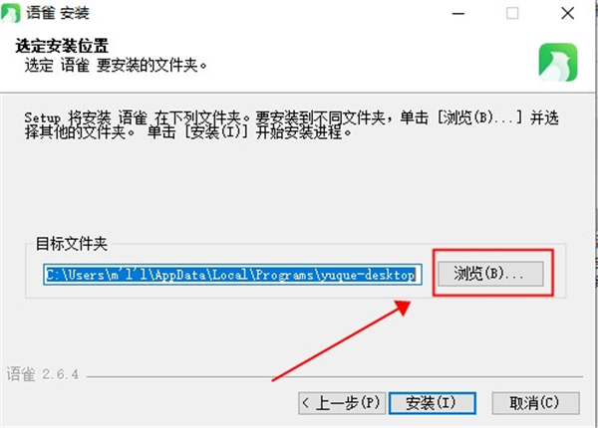Open folder chooser via 浏览(B)... button

tap(490, 274)
